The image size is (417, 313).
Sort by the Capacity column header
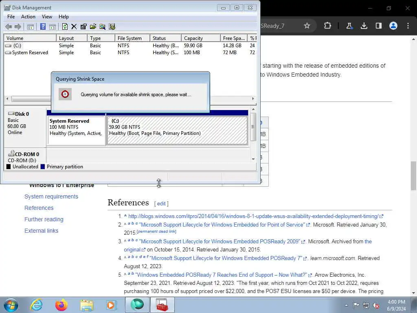(x=201, y=38)
